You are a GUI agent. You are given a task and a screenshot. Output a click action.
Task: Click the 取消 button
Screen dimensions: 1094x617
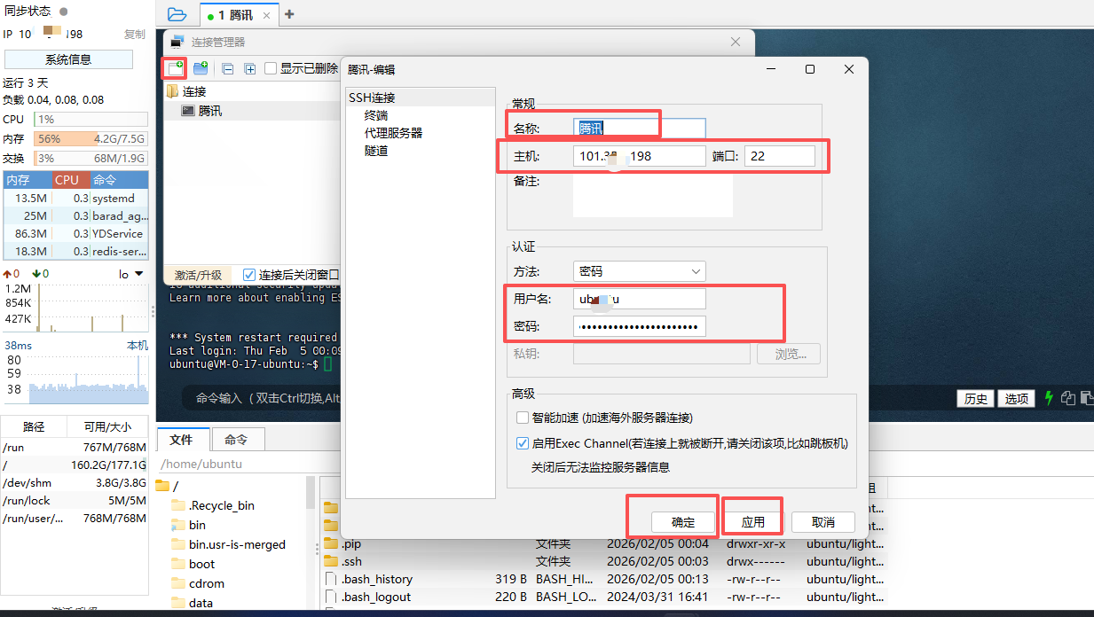point(823,522)
